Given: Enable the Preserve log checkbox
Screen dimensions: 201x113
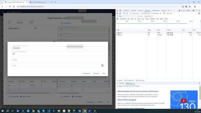Looking at the screenshot, I should click(131, 13).
